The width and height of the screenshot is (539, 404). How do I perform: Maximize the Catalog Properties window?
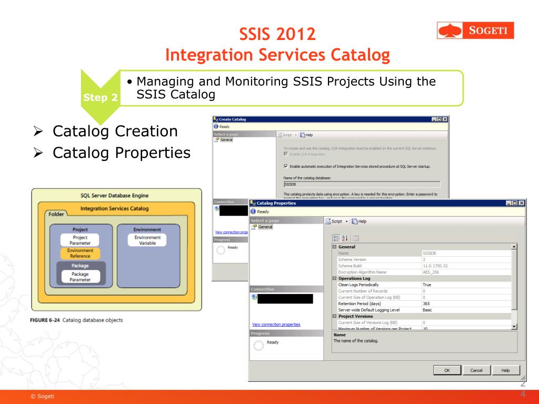click(515, 203)
